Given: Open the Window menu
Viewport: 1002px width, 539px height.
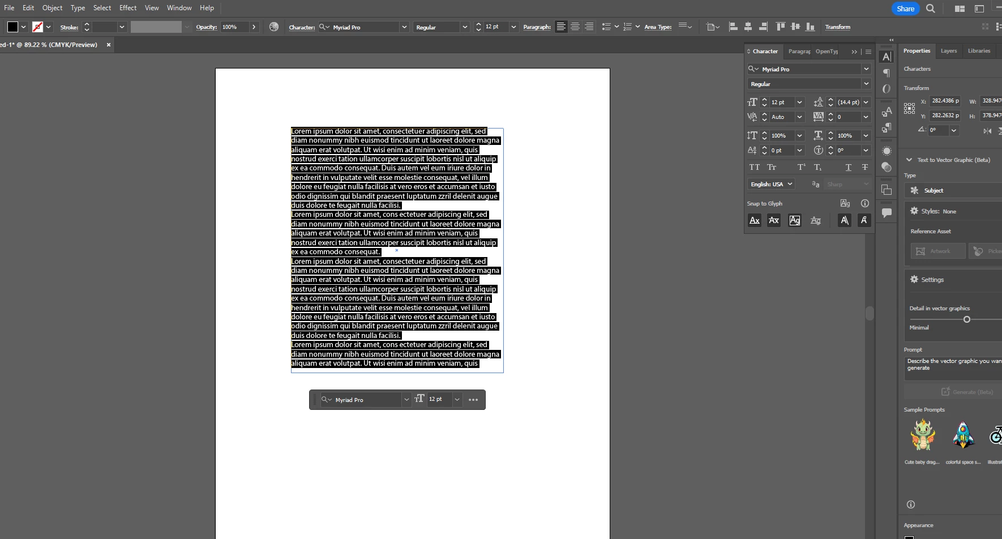Looking at the screenshot, I should click(x=179, y=8).
